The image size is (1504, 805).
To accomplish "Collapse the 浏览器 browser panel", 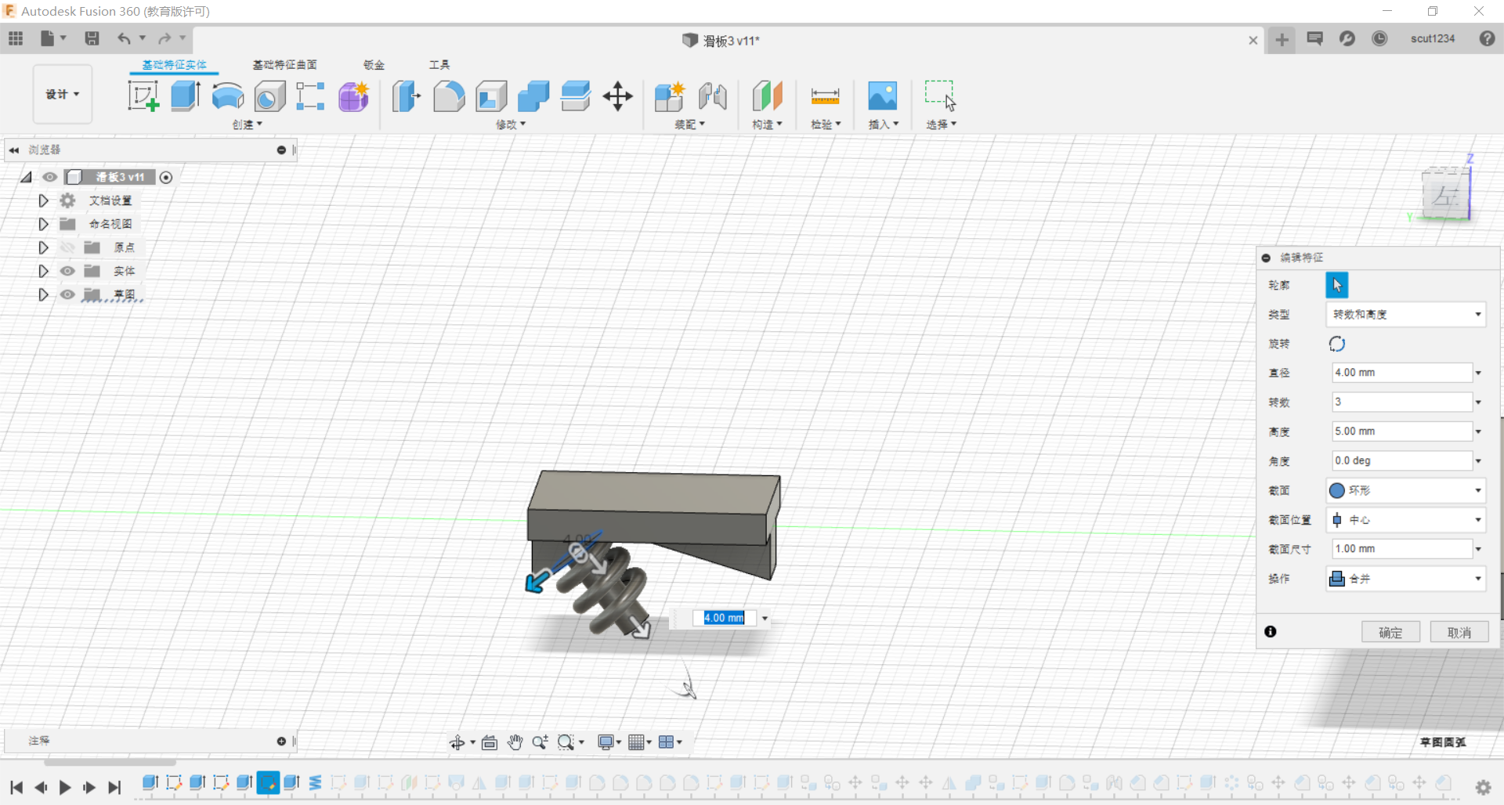I will click(14, 150).
